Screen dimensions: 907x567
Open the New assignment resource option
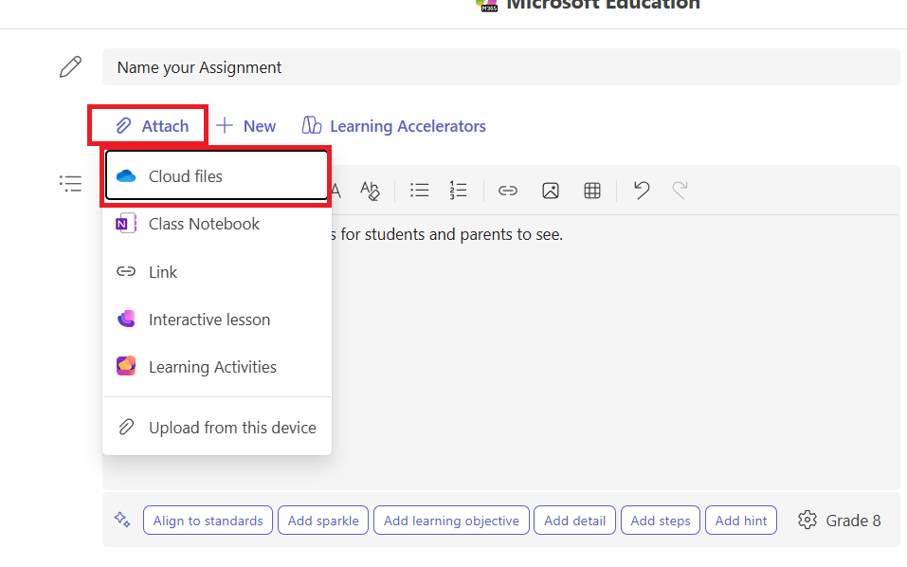[245, 126]
